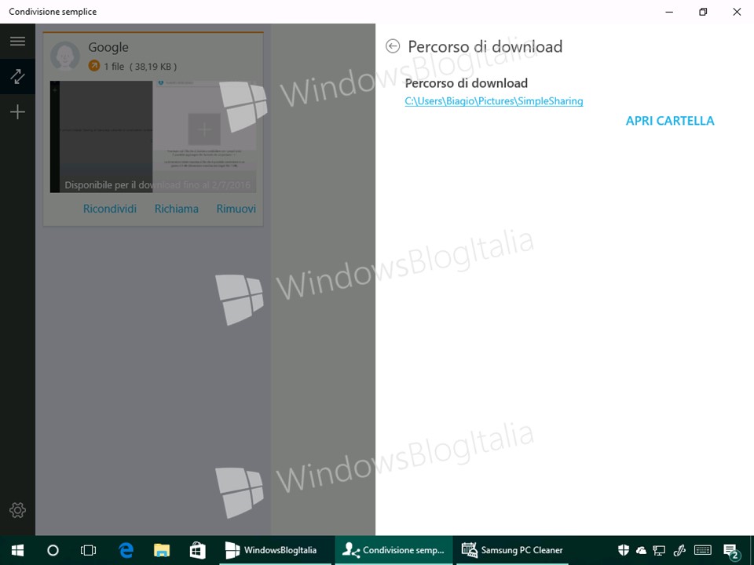This screenshot has height=565, width=754.
Task: Click Richiama on the Google card
Action: (177, 209)
